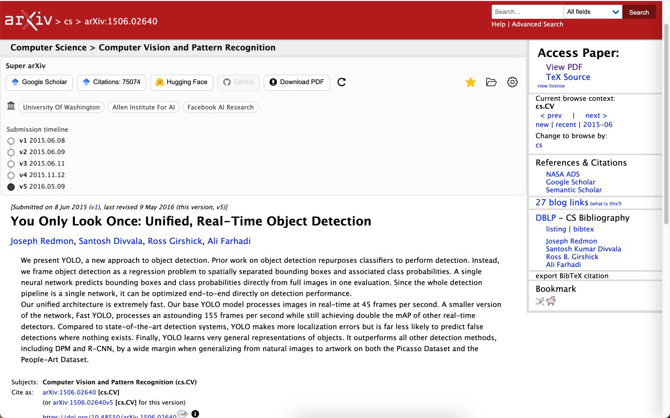Click cs in the breadcrumb header
Screen dimensions: 670x418
coord(68,21)
